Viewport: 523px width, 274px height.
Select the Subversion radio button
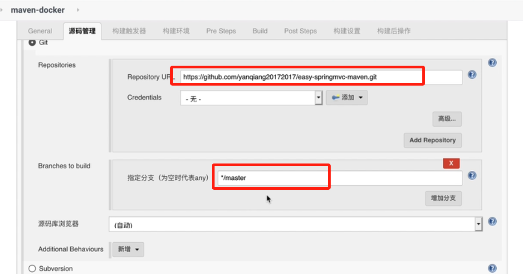click(x=32, y=269)
